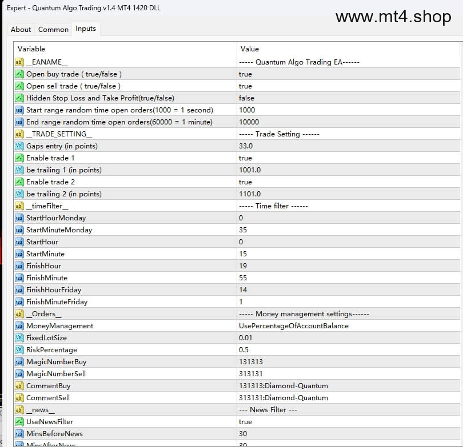Select the StartMinute value 15
The width and height of the screenshot is (463, 447).
pos(243,254)
